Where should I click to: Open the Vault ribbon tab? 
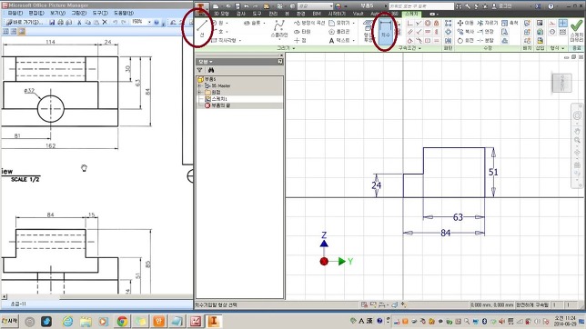tap(358, 14)
